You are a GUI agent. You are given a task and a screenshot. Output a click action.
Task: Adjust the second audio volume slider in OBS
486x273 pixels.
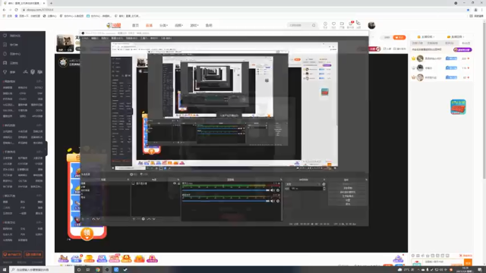coord(226,201)
